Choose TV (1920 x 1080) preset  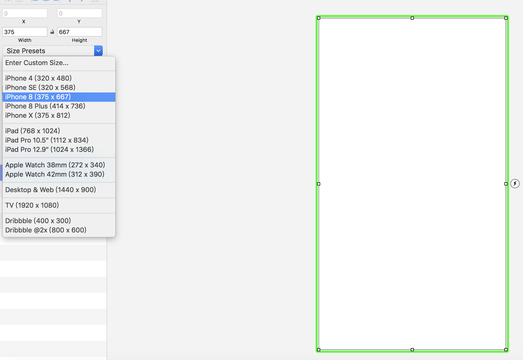tap(32, 205)
